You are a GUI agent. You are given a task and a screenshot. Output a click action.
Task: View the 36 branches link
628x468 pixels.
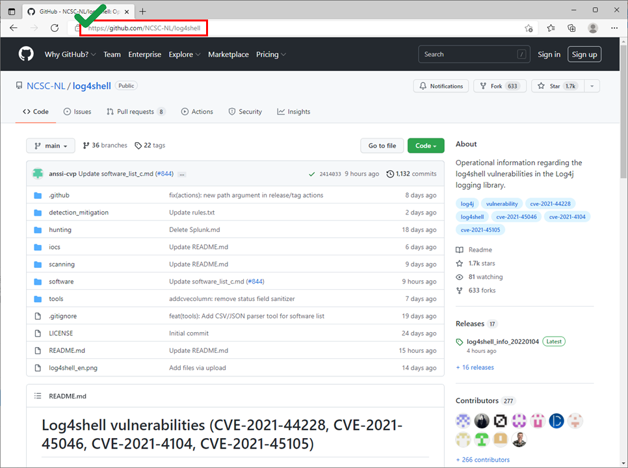tap(105, 146)
